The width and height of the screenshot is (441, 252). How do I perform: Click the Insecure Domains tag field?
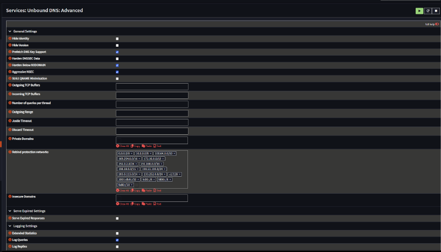152,198
